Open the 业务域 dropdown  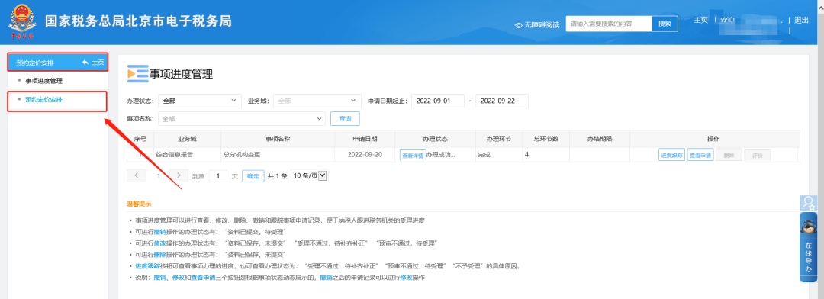point(317,101)
